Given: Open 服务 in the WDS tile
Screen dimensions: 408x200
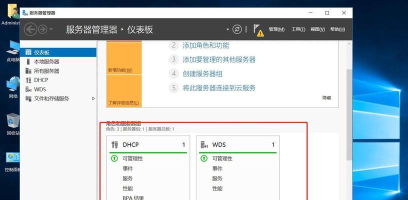Looking at the screenshot, I should (217, 178).
